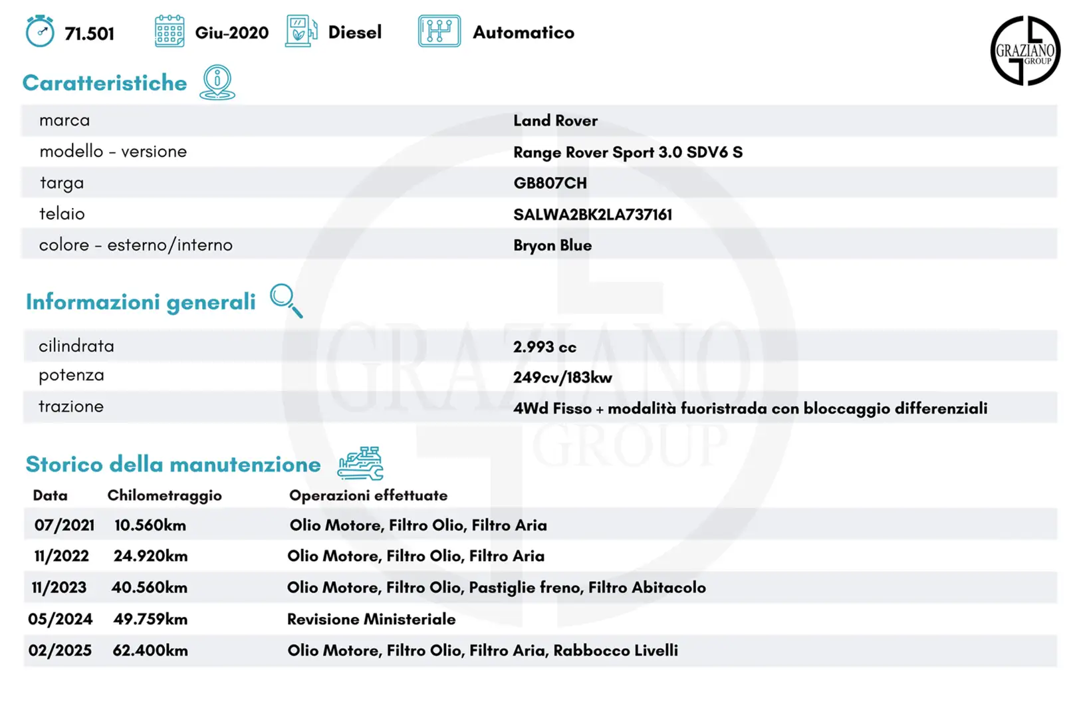This screenshot has height=718, width=1077.
Task: Click the diesel fuel pump icon
Action: tap(300, 31)
